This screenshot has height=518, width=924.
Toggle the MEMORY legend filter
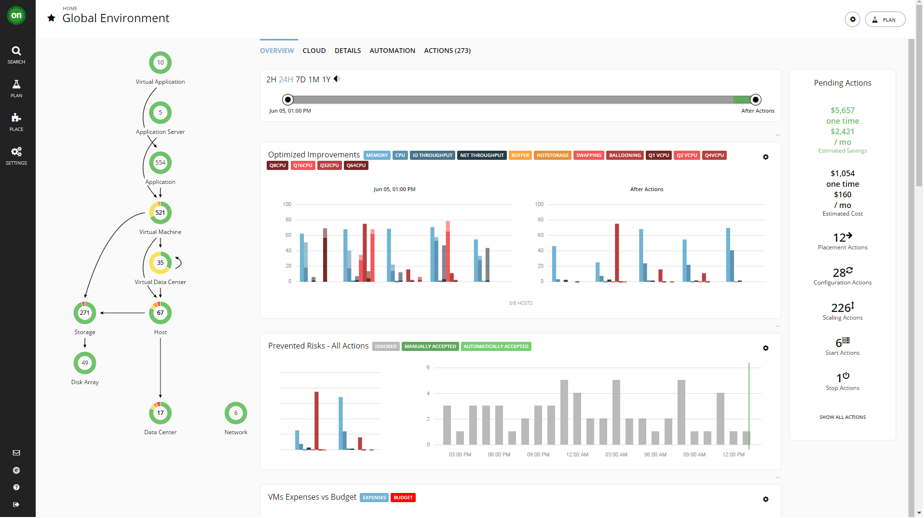click(x=377, y=155)
